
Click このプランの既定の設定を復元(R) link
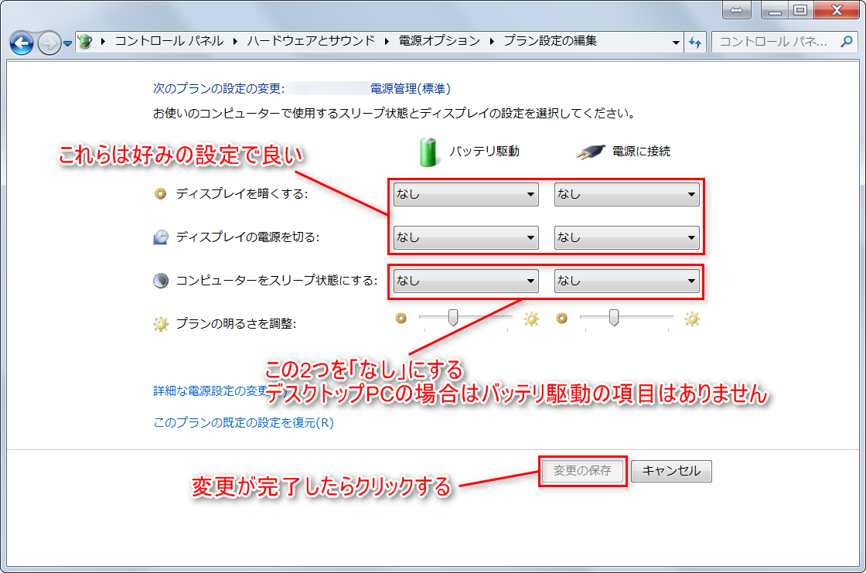coord(244,423)
